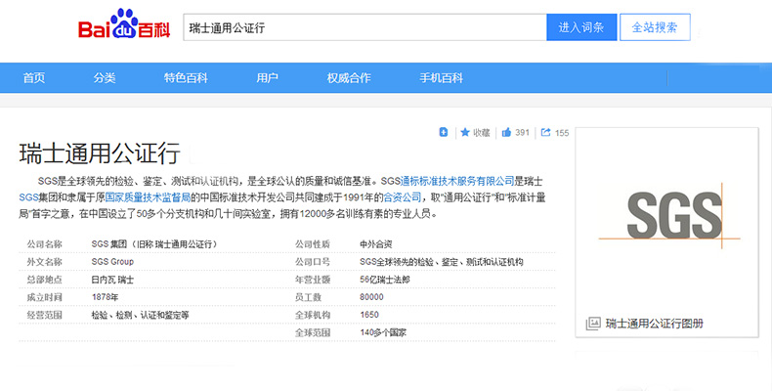The image size is (772, 391).
Task: Click the 155 share count number
Action: pyautogui.click(x=562, y=133)
